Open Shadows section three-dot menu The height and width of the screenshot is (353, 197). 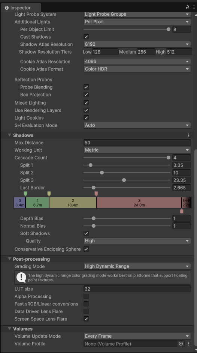[189, 135]
